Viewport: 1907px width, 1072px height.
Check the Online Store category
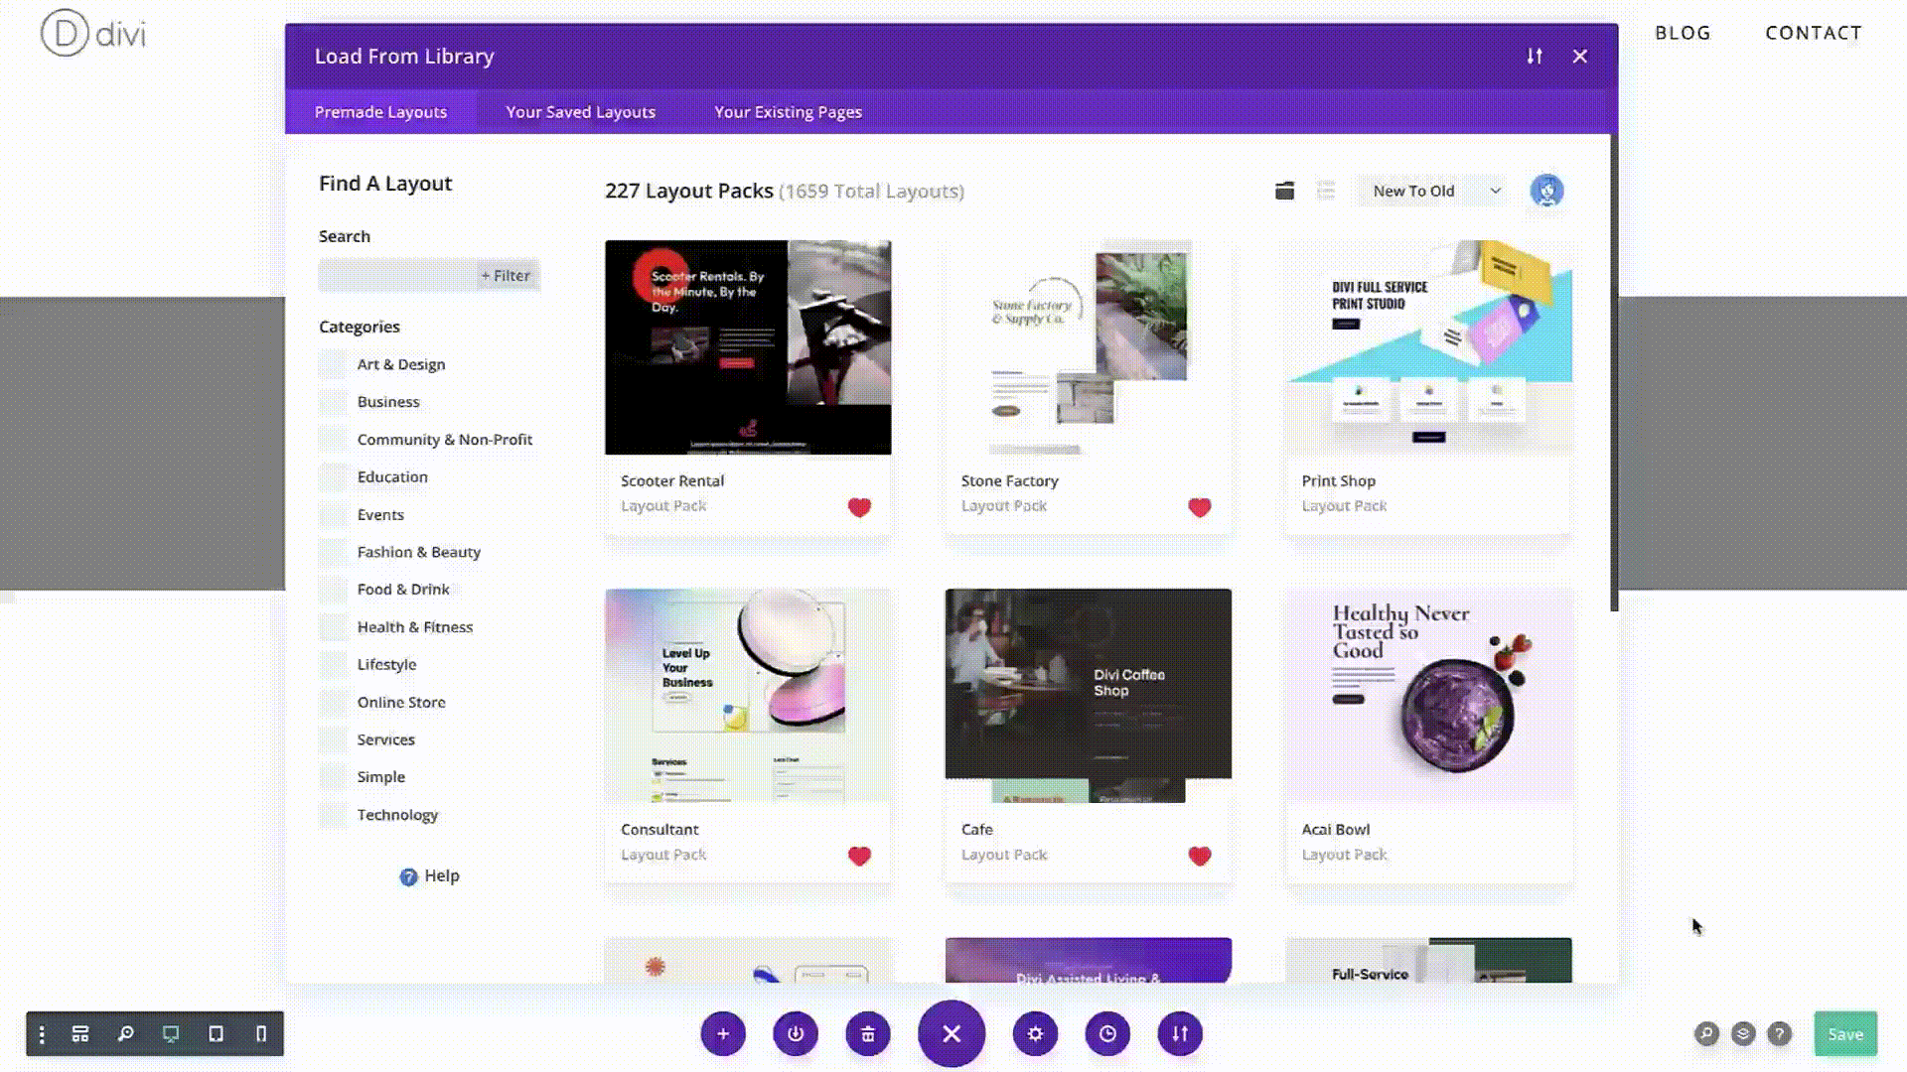(334, 702)
